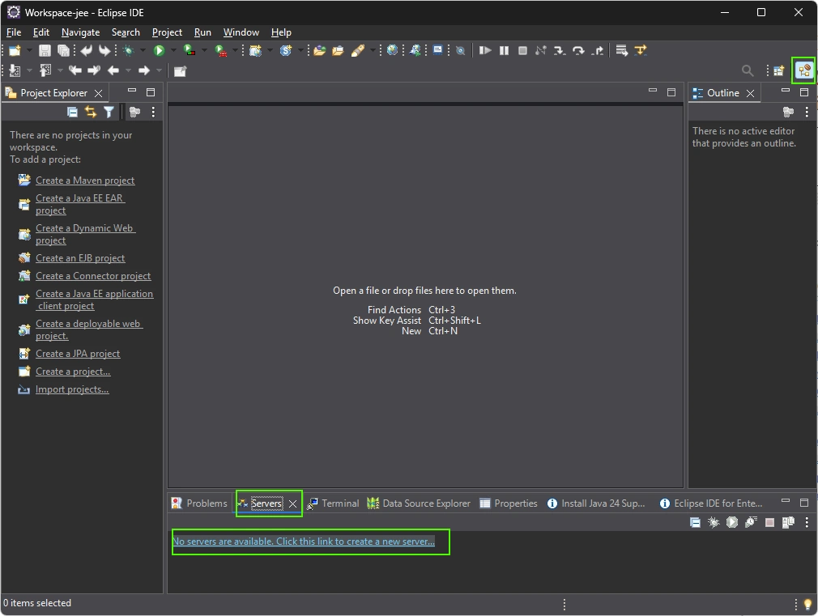818x616 pixels.
Task: Open the Outline View Menu dots
Action: (x=807, y=112)
